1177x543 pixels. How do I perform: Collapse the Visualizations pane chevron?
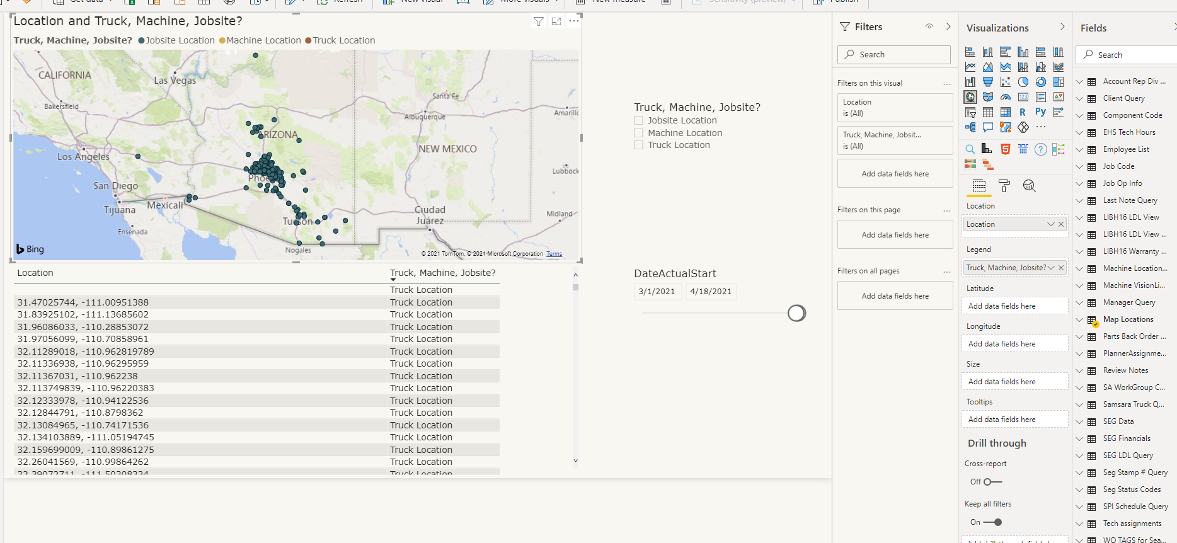coord(1062,27)
